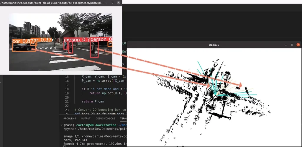Maximize the image viewer window
The height and width of the screenshot is (147, 302).
point(112,3)
